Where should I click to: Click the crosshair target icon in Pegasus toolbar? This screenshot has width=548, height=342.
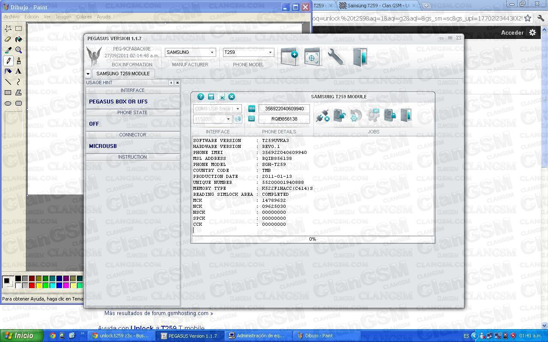click(x=313, y=56)
